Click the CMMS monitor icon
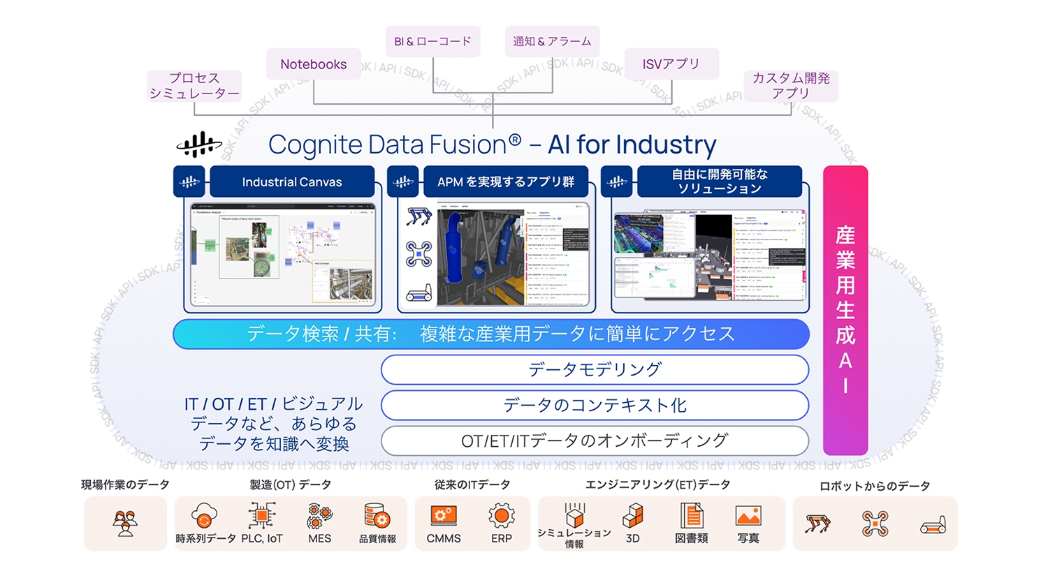Screen dimensions: 1048x578 click(x=444, y=517)
